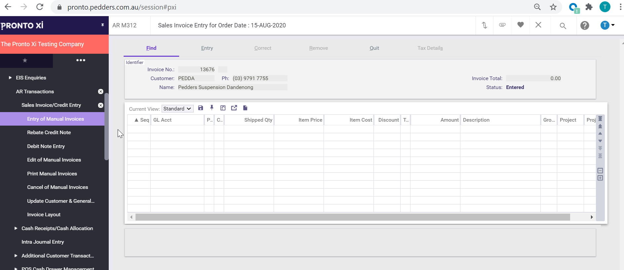This screenshot has width=624, height=270.
Task: Close the screen with the header X icon
Action: [538, 25]
